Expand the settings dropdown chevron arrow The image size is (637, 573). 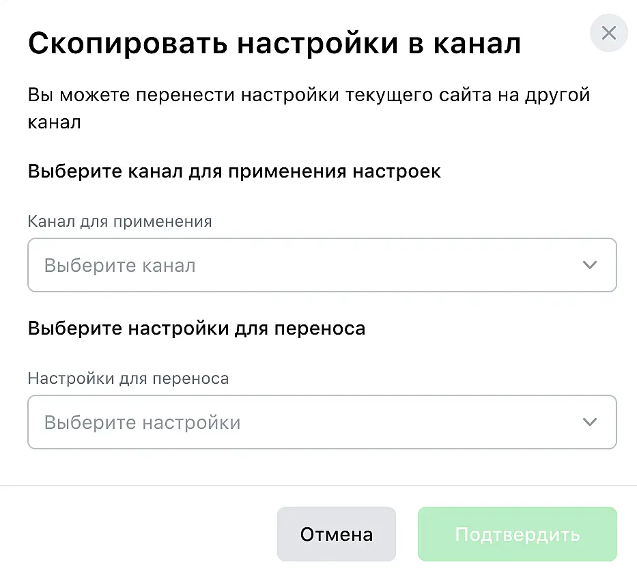pyautogui.click(x=590, y=422)
